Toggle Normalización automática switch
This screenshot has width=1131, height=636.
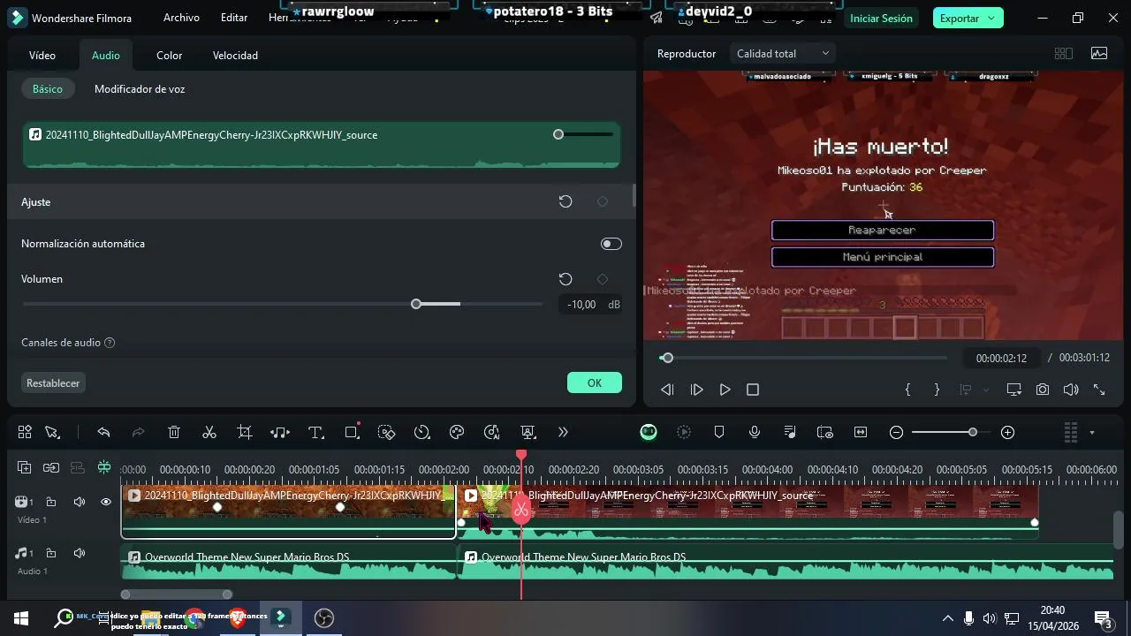pos(611,244)
